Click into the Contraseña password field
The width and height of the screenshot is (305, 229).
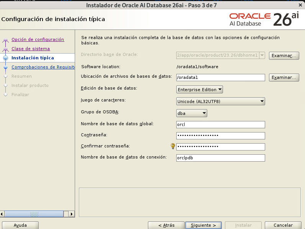[x=221, y=136]
